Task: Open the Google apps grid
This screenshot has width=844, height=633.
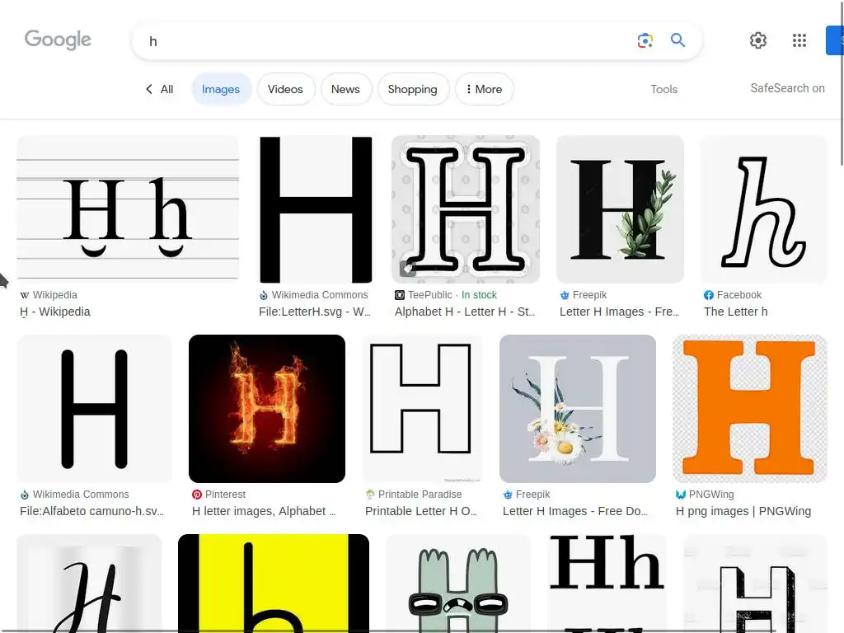Action: 799,40
